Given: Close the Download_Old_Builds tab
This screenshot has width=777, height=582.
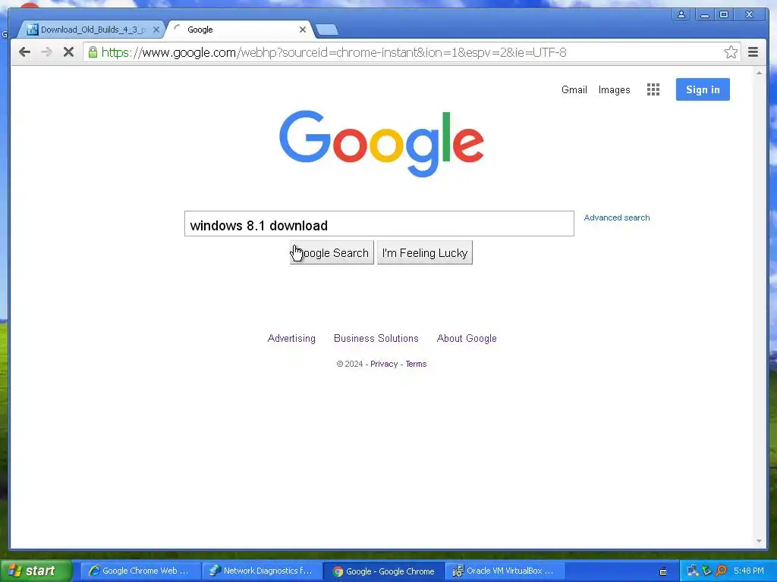Looking at the screenshot, I should coord(156,30).
